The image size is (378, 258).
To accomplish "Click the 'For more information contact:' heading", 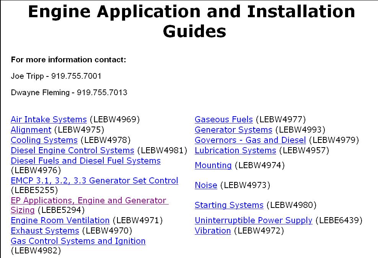I will click(x=68, y=60).
